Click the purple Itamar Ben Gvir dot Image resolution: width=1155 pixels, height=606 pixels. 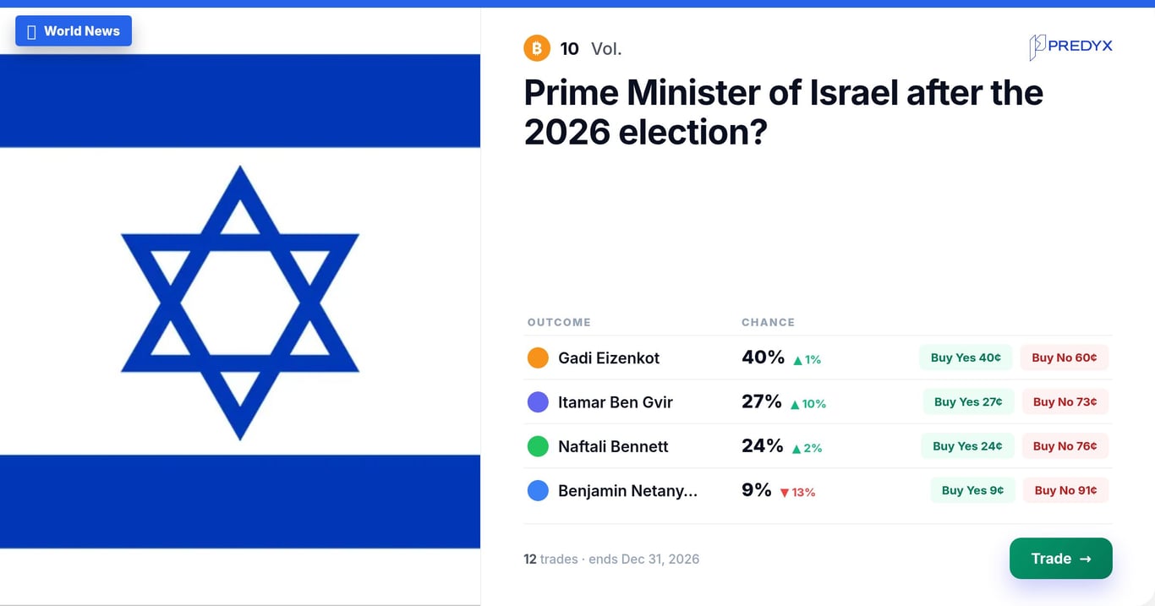tap(538, 402)
